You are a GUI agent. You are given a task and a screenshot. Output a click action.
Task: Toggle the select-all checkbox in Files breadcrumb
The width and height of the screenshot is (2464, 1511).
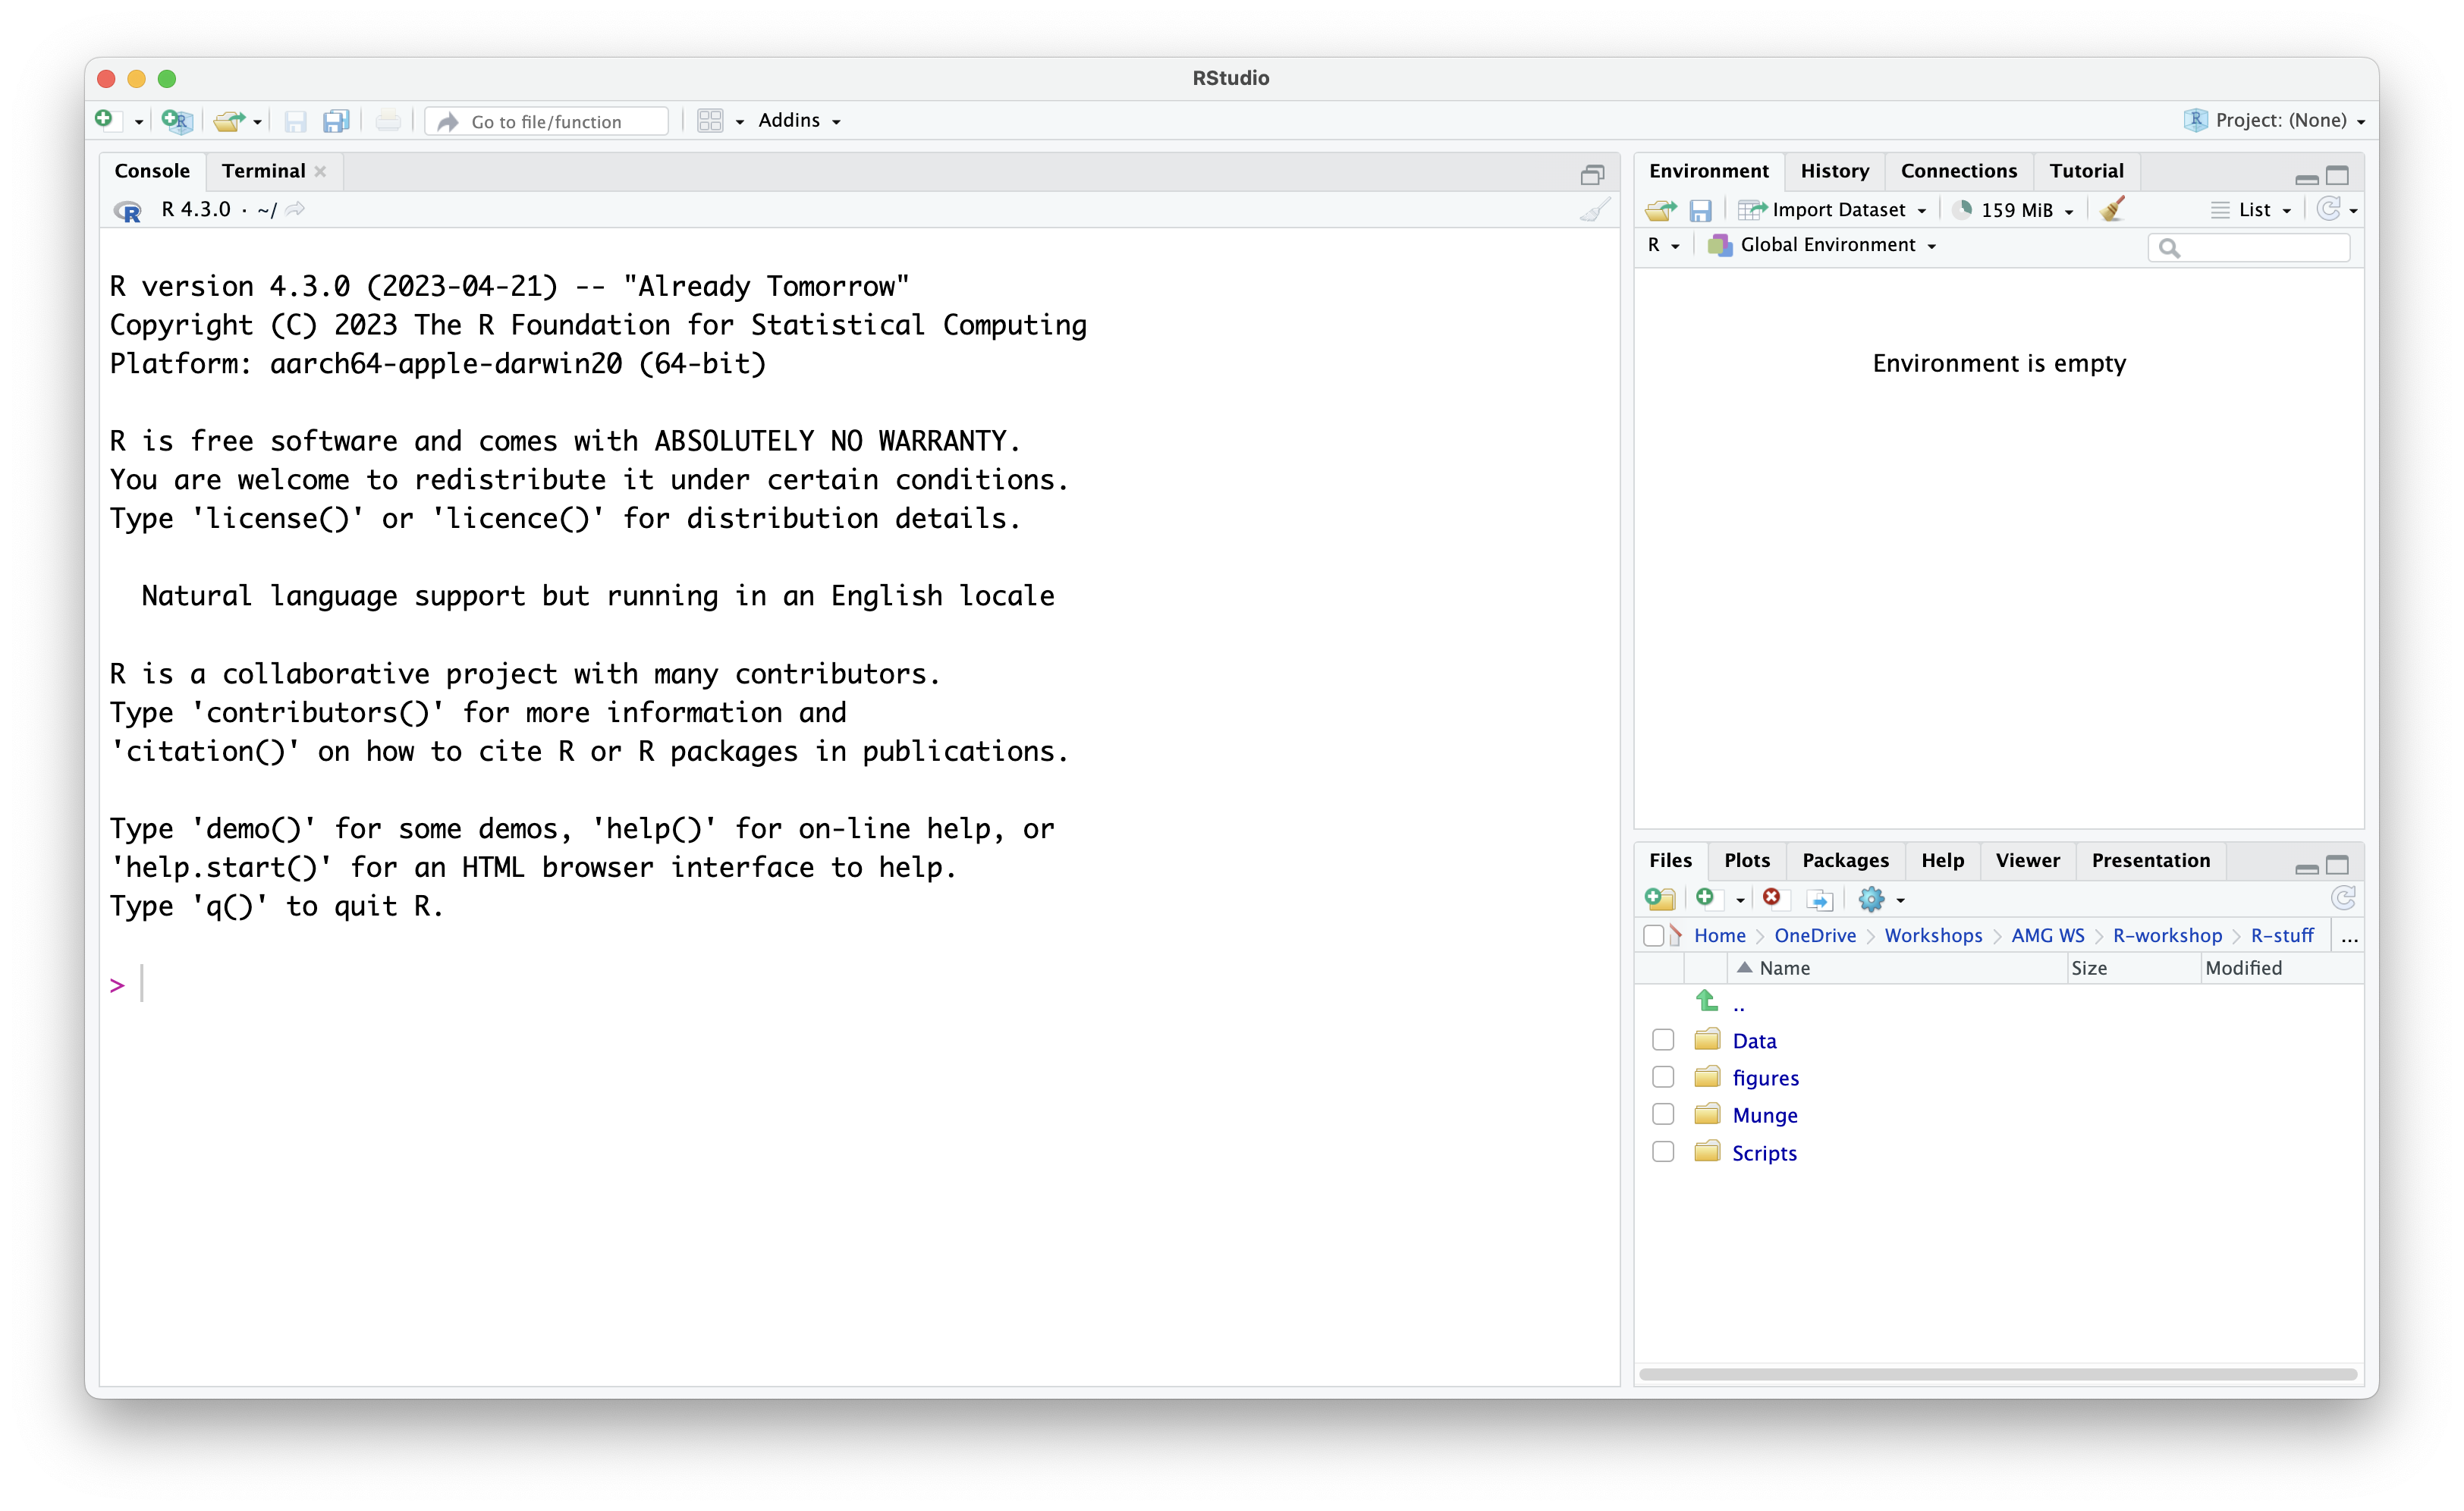(x=1654, y=936)
